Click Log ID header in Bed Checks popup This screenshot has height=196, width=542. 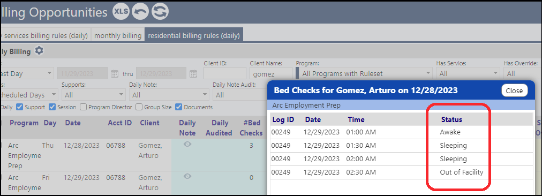click(283, 119)
